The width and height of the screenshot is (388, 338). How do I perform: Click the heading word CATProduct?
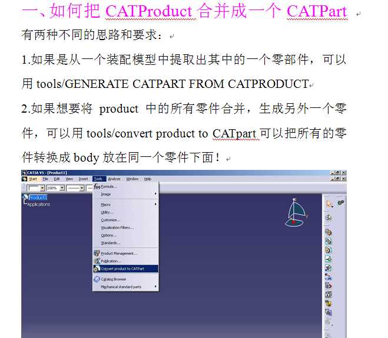tap(149, 12)
